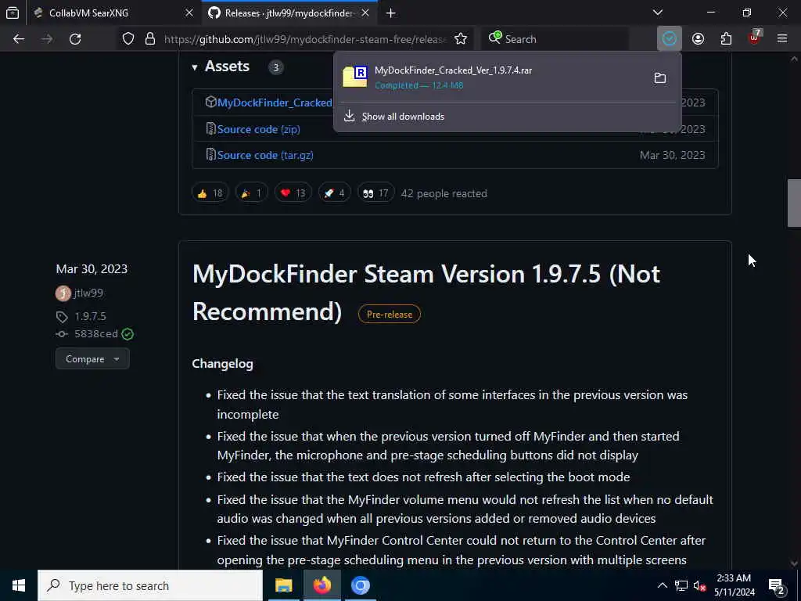
Task: Open the Windows Start menu
Action: pos(19,585)
